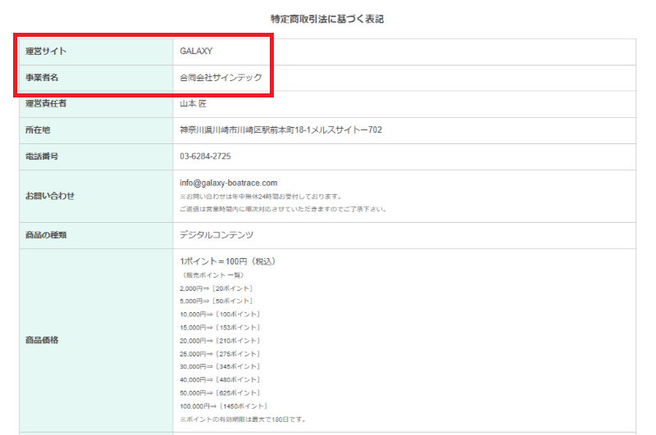Click the 運営責任者 row label
The height and width of the screenshot is (435, 656).
[46, 104]
